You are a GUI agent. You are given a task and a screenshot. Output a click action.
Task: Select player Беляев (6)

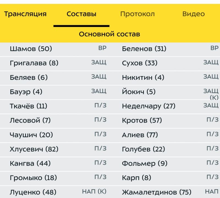pyautogui.click(x=29, y=77)
